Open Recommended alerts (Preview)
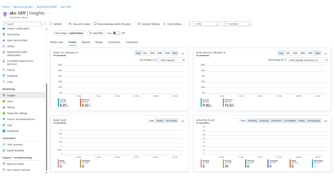The image size is (335, 176). 112,24
